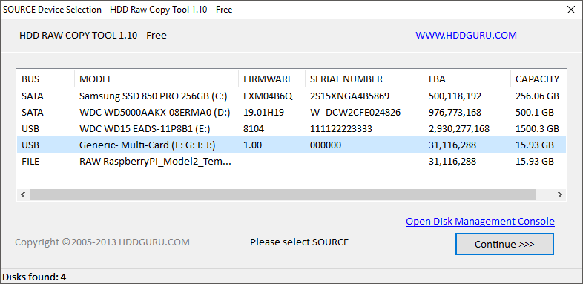Open Disk Management Console link
The image size is (583, 284).
click(x=480, y=222)
